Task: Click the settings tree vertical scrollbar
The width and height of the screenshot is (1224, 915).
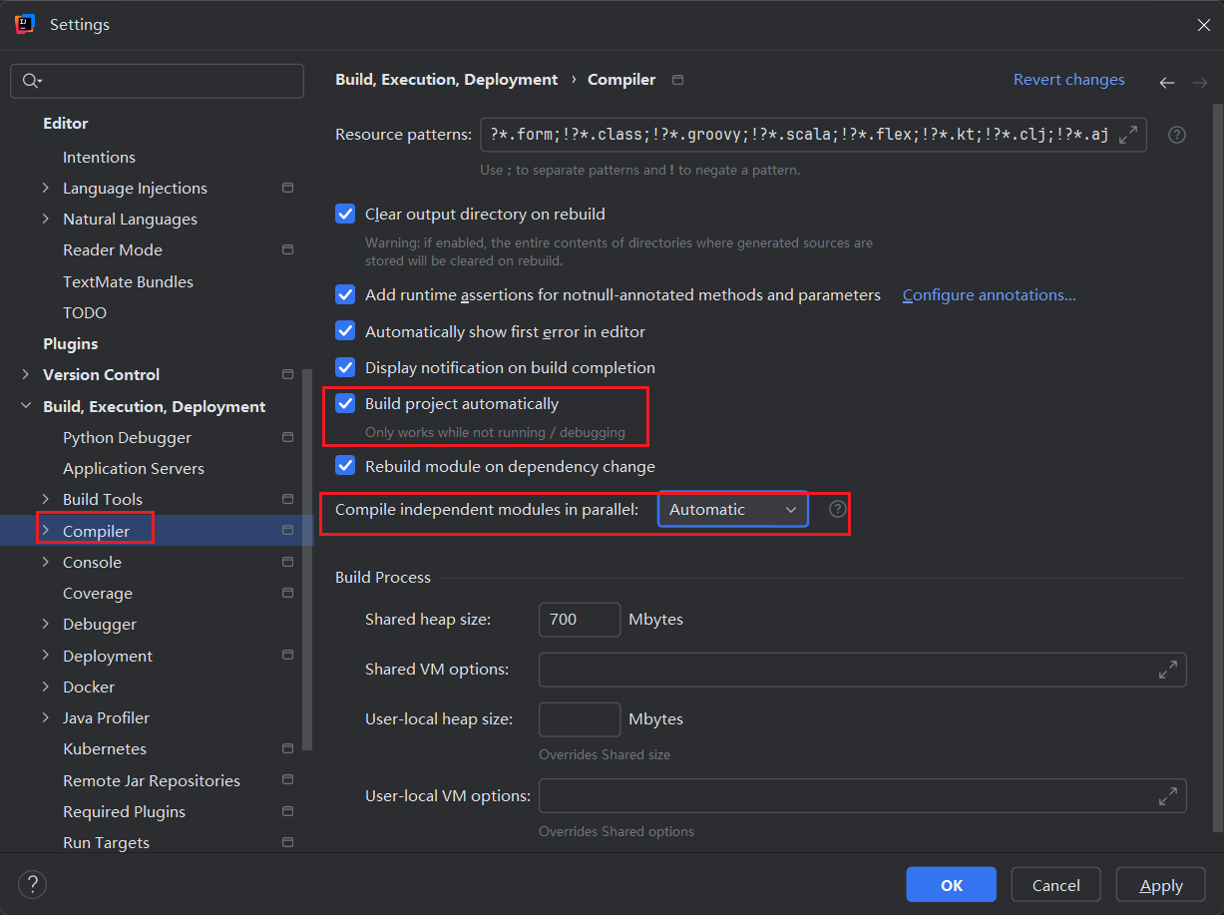Action: (x=307, y=559)
